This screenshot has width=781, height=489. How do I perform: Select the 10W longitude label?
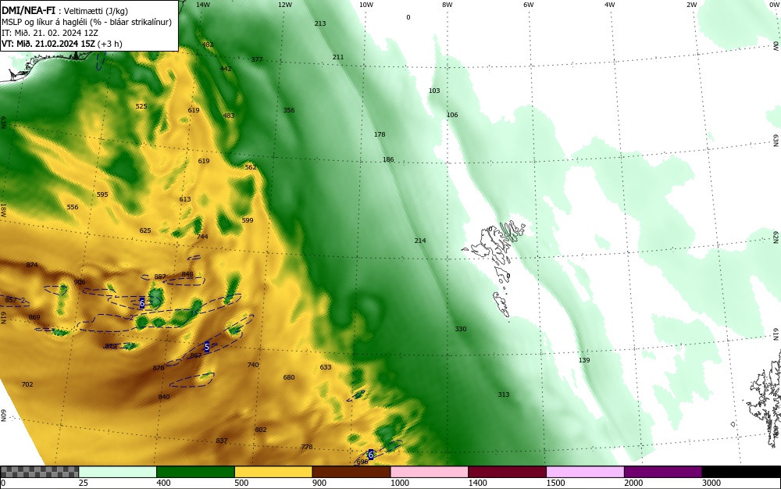366,5
